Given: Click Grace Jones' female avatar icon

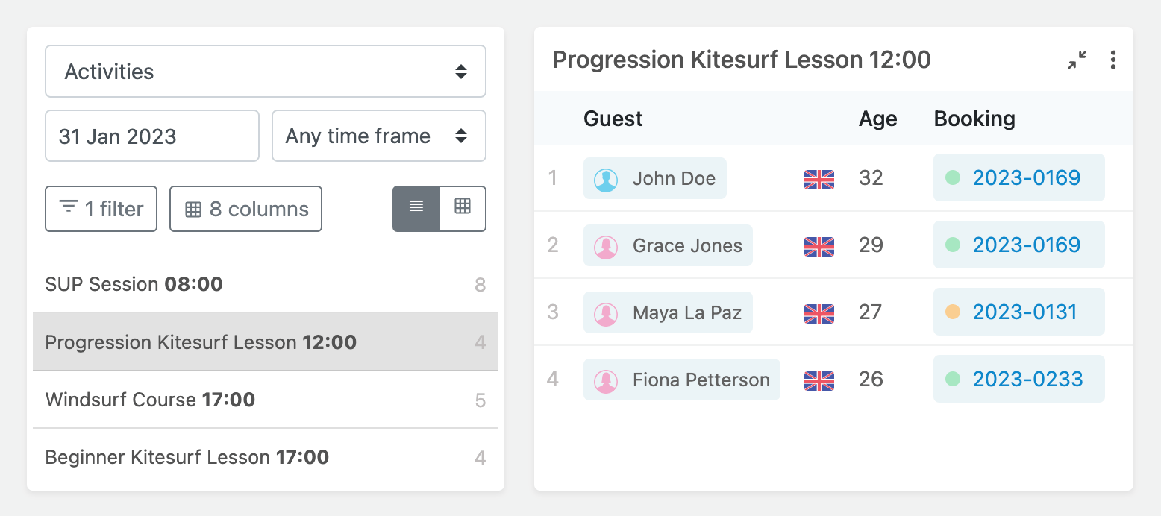Looking at the screenshot, I should point(606,246).
